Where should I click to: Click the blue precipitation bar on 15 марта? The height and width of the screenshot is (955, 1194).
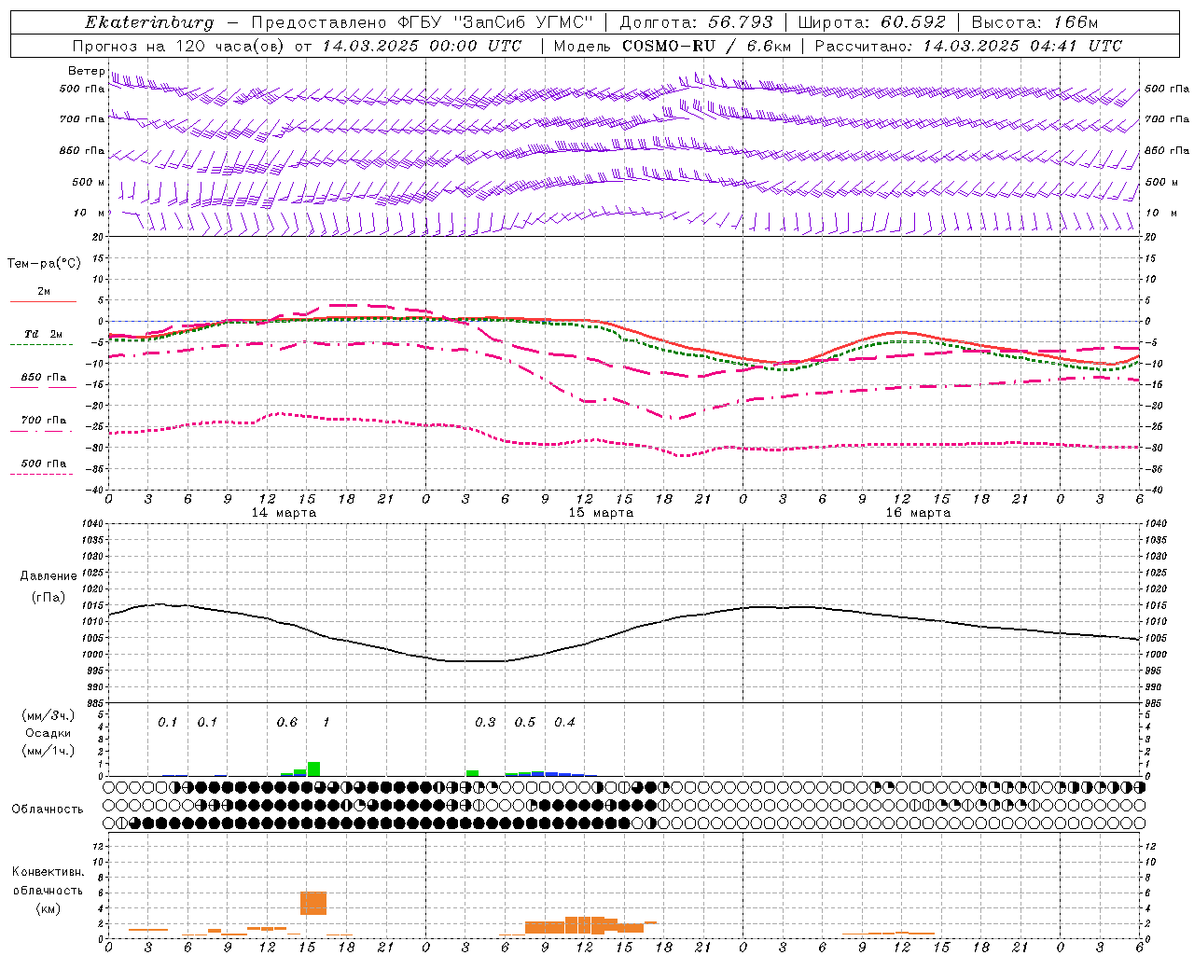(551, 773)
